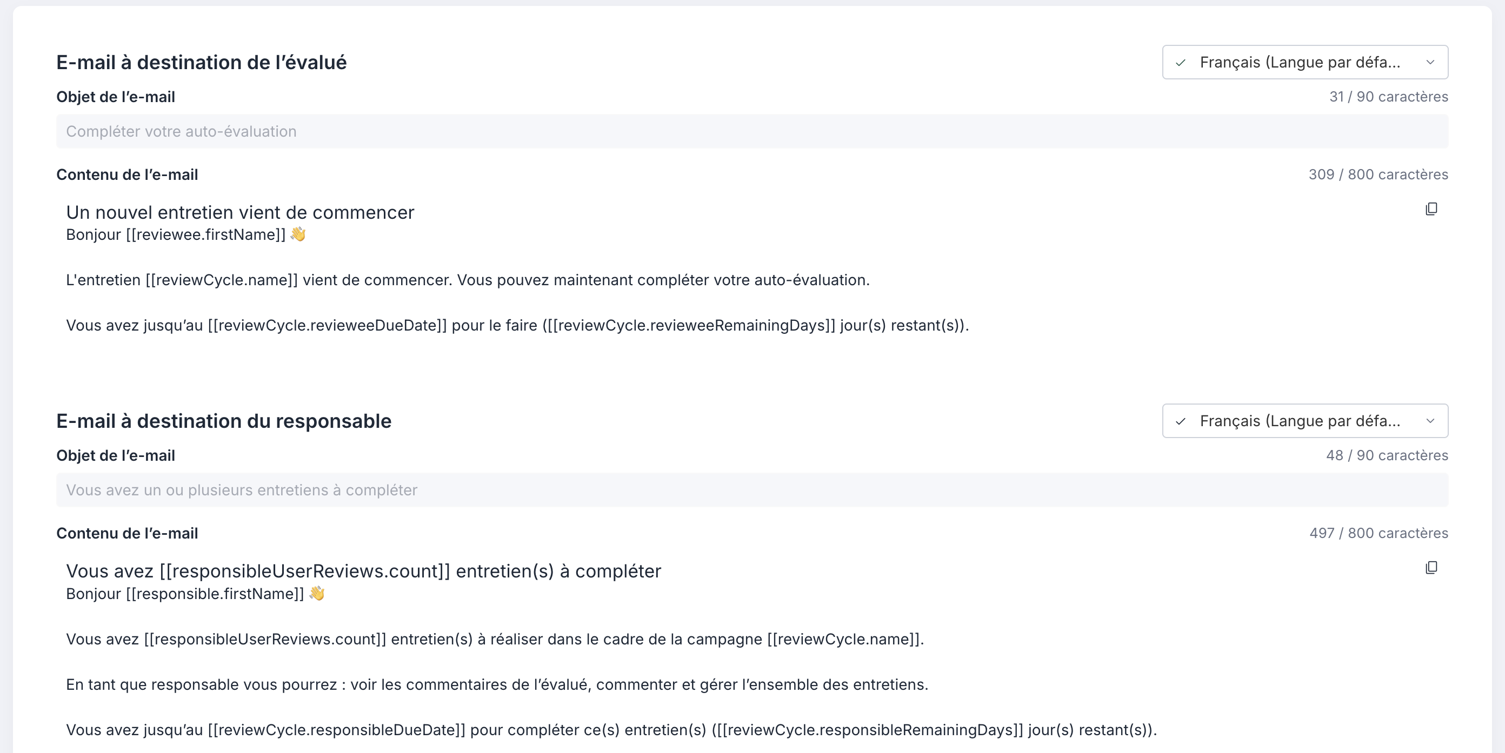Screen dimensions: 1505x753
Task: Click the line containing reviewCycle.responsibleDueDate
Action: click(611, 730)
